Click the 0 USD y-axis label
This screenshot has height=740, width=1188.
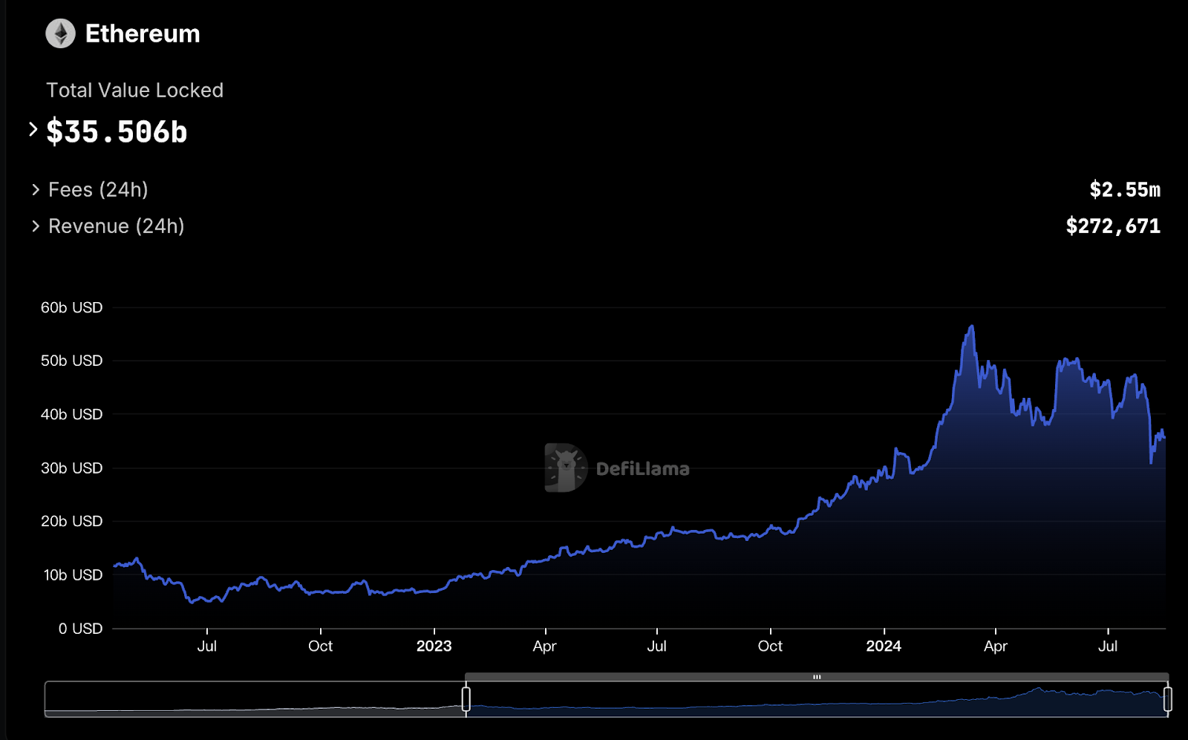tap(80, 628)
